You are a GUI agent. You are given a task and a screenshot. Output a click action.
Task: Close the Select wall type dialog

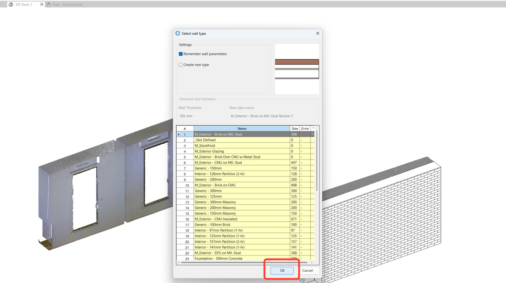tap(318, 33)
